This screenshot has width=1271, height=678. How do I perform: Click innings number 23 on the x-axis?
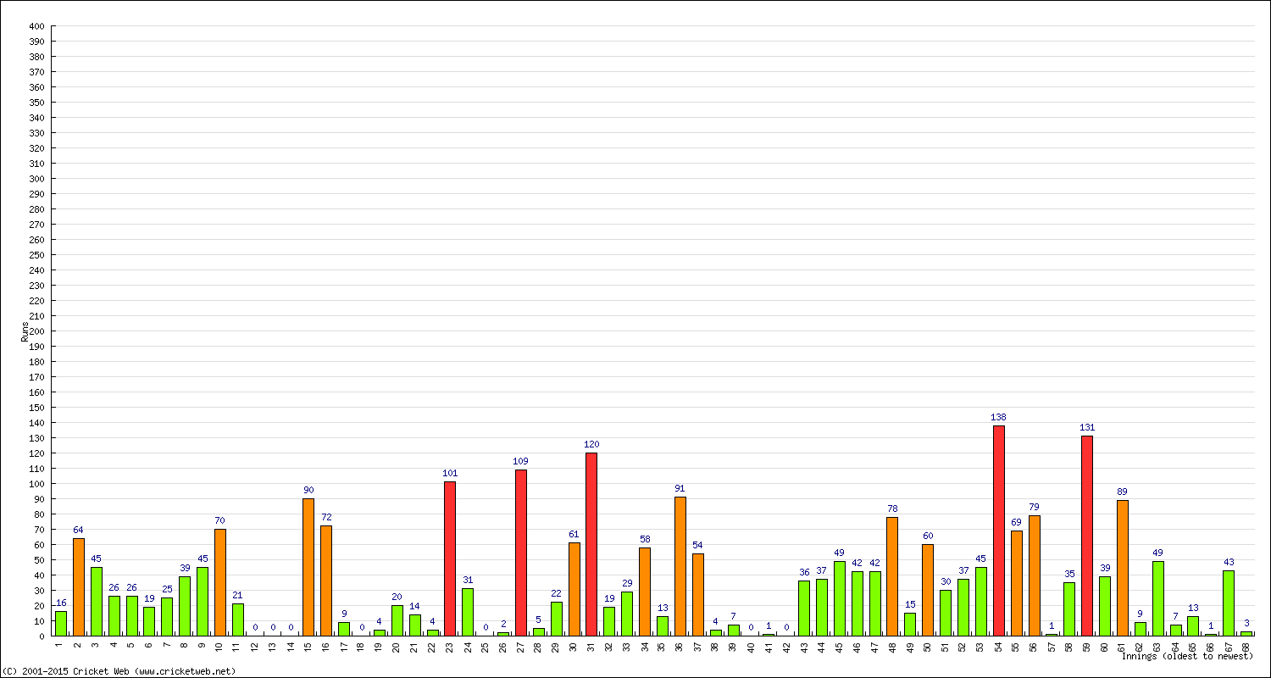pos(448,647)
